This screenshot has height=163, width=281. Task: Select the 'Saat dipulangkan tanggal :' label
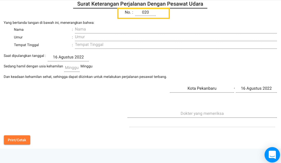[x=25, y=56]
